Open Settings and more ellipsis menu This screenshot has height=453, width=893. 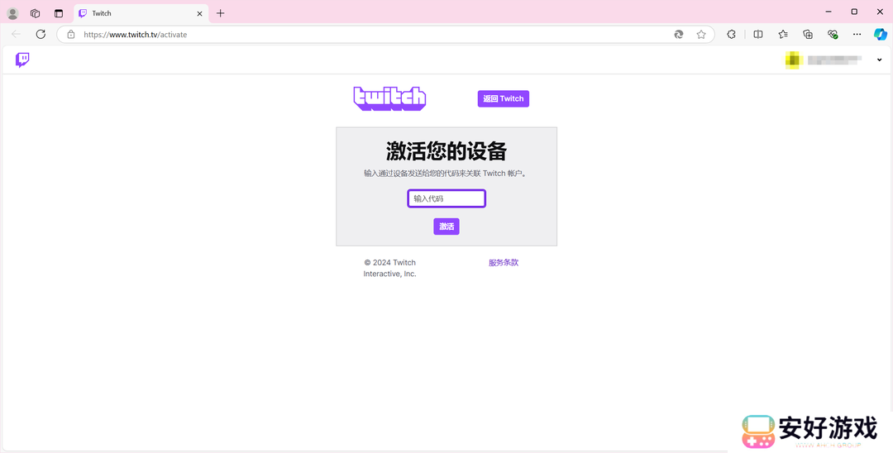pyautogui.click(x=857, y=35)
